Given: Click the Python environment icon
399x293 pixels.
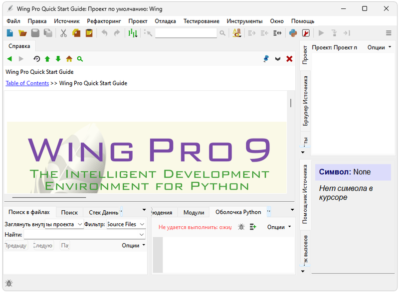Looking at the screenshot, I should [293, 33].
